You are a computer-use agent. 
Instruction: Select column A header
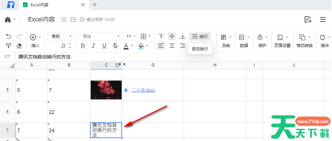(31, 65)
